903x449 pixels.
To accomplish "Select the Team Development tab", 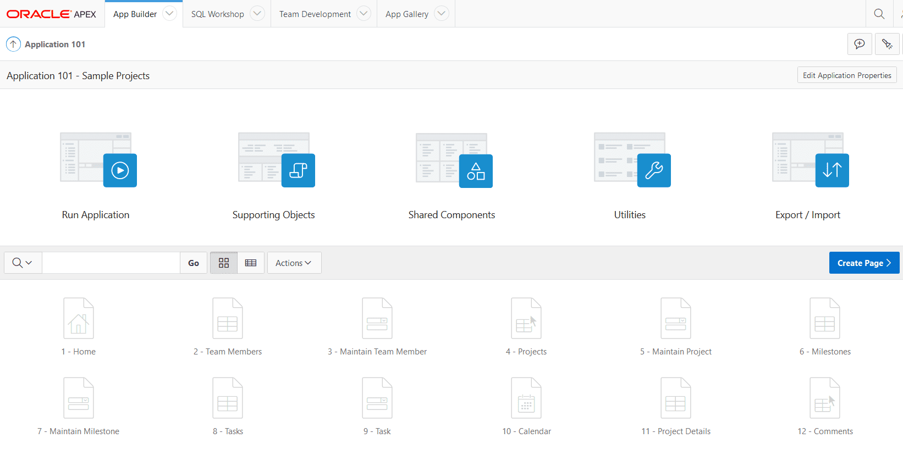I will 315,14.
